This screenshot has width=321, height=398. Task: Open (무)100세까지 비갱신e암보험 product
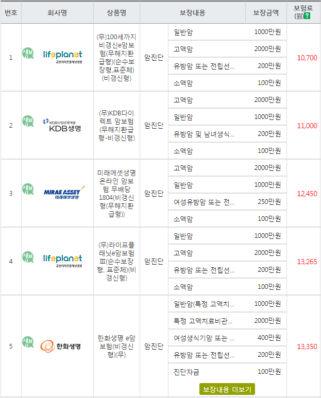pos(116,58)
